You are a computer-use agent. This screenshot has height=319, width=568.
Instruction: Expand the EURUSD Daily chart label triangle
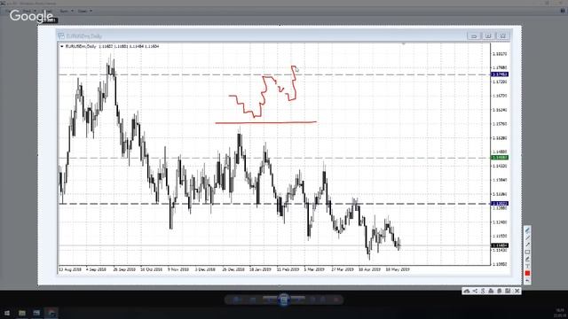click(x=61, y=46)
